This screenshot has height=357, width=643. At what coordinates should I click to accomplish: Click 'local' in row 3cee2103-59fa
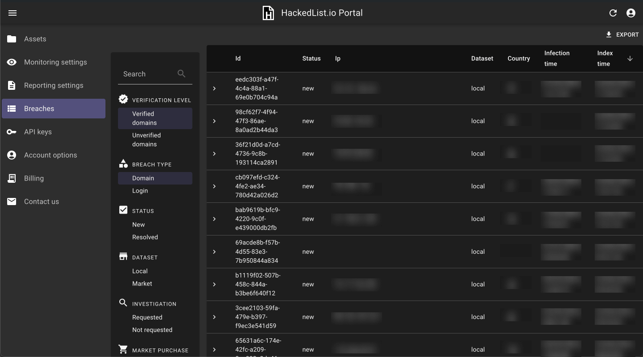click(x=478, y=317)
